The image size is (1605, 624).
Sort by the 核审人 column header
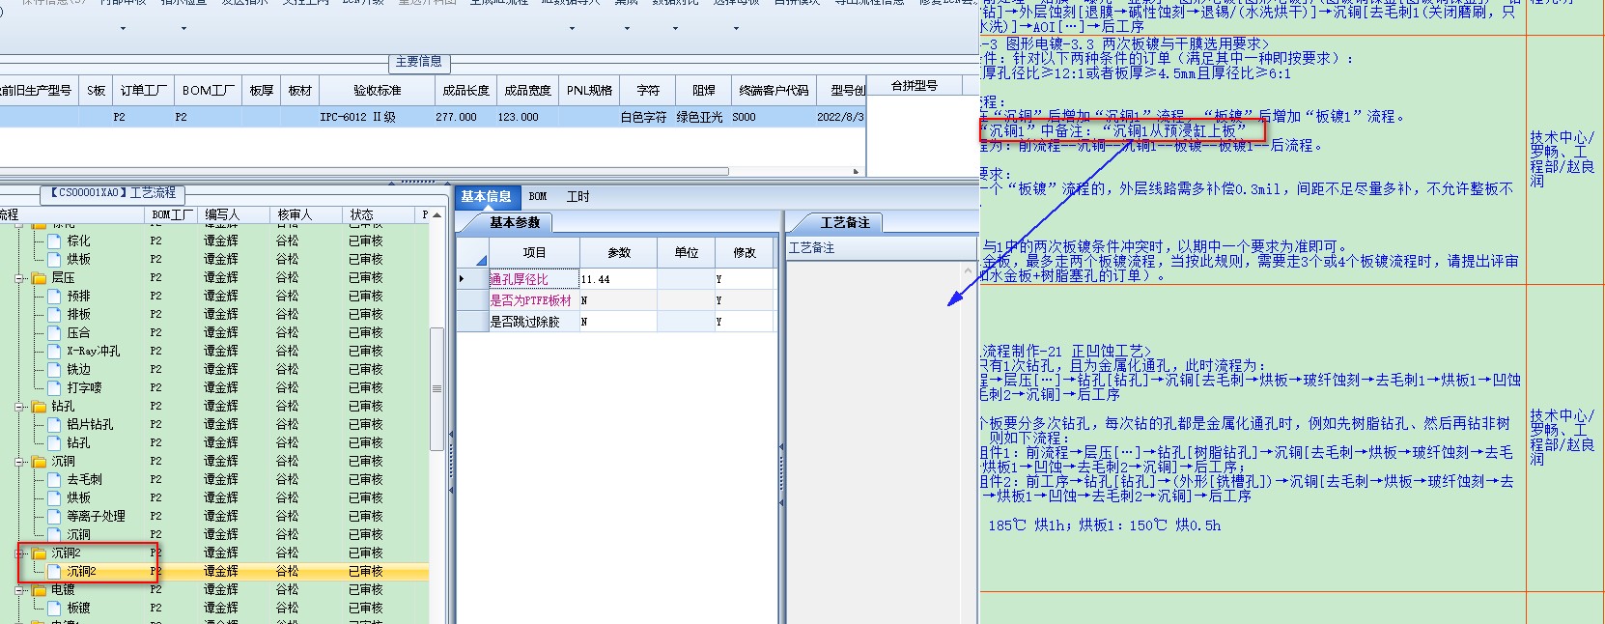pyautogui.click(x=307, y=214)
